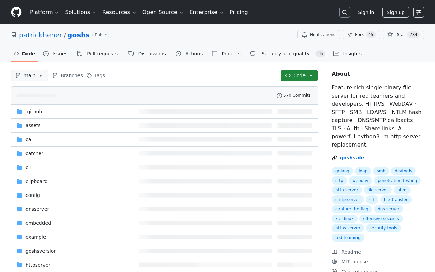This screenshot has height=272, width=435.
Task: Click the Tags label icon
Action: 89,75
